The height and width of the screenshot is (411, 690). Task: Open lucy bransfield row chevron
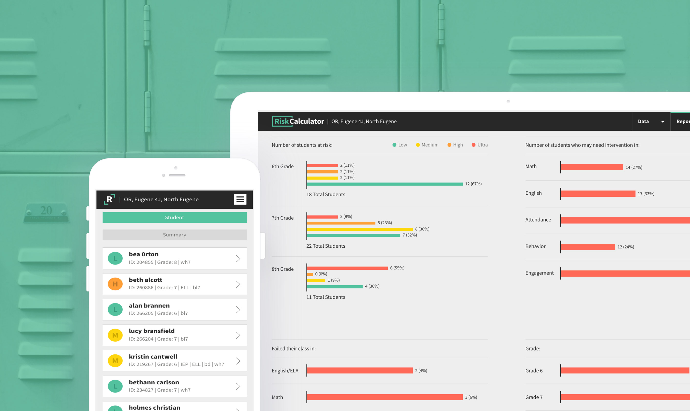coord(238,335)
